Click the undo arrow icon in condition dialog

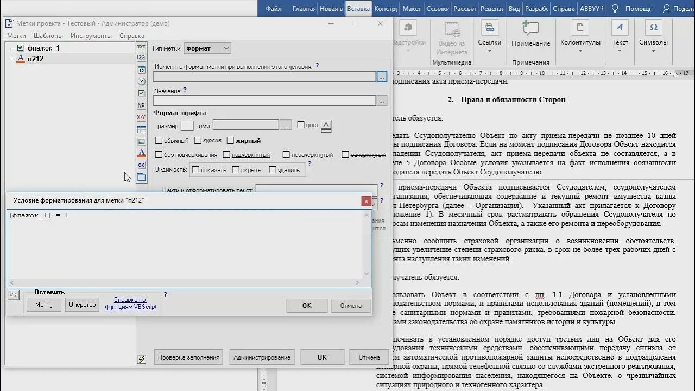14,295
